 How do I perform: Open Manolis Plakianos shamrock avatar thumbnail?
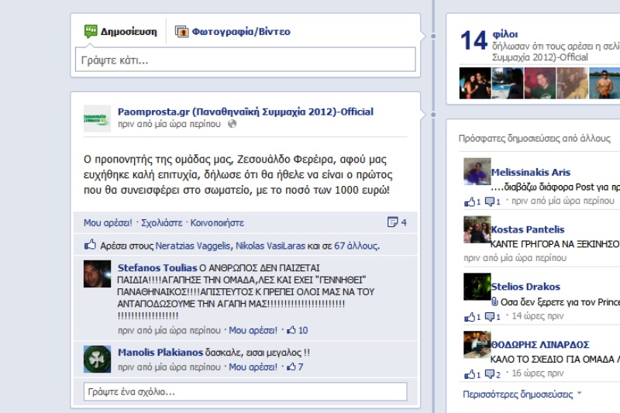[98, 359]
